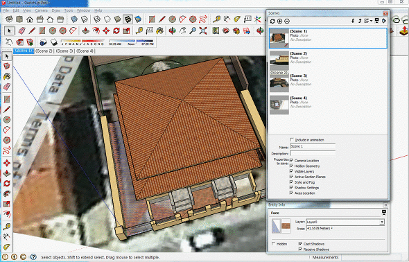Uncheck Axes Location property

pyautogui.click(x=291, y=193)
